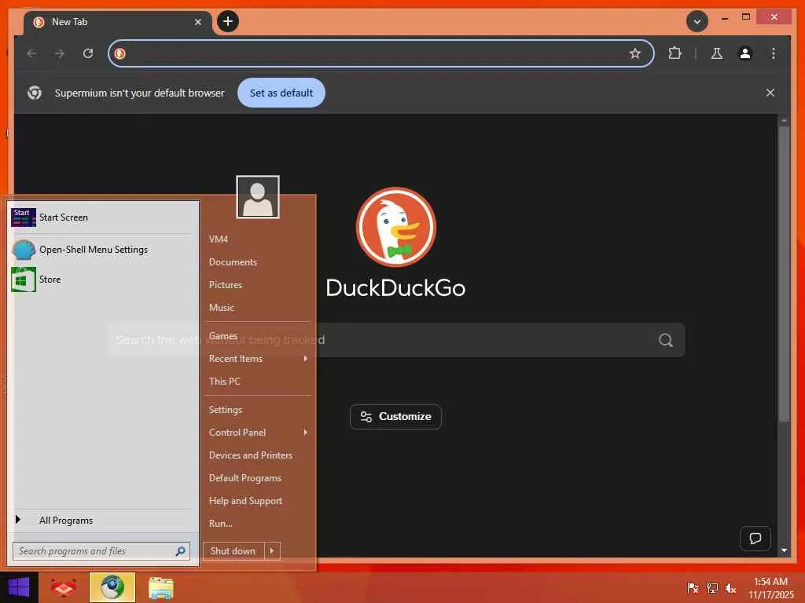
Task: Click the user account picture
Action: click(x=258, y=197)
